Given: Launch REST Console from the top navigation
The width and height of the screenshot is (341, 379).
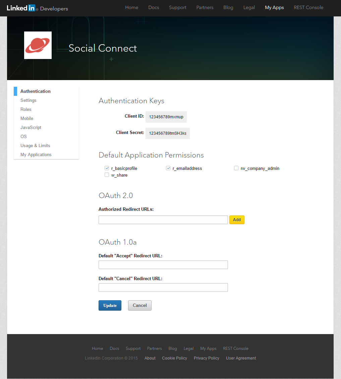Looking at the screenshot, I should pyautogui.click(x=308, y=7).
